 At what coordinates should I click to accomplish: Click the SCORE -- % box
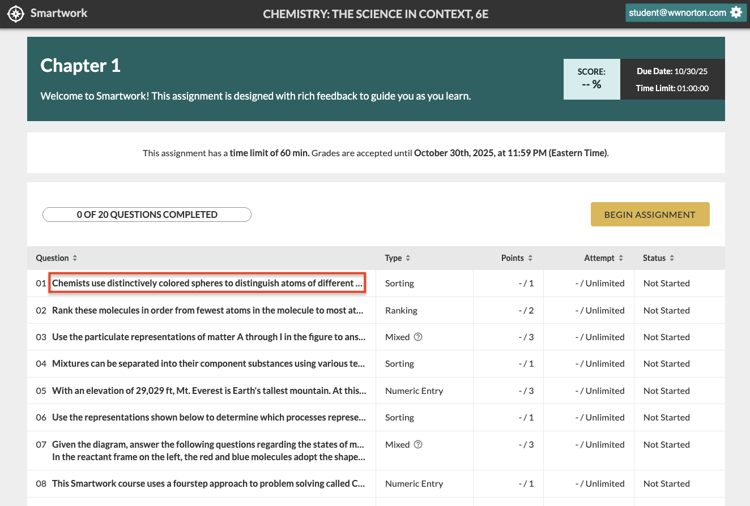(591, 79)
